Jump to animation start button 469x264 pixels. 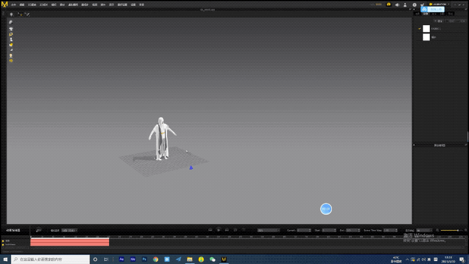click(210, 230)
